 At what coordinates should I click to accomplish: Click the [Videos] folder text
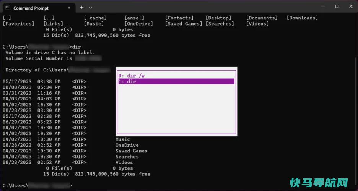coord(257,24)
